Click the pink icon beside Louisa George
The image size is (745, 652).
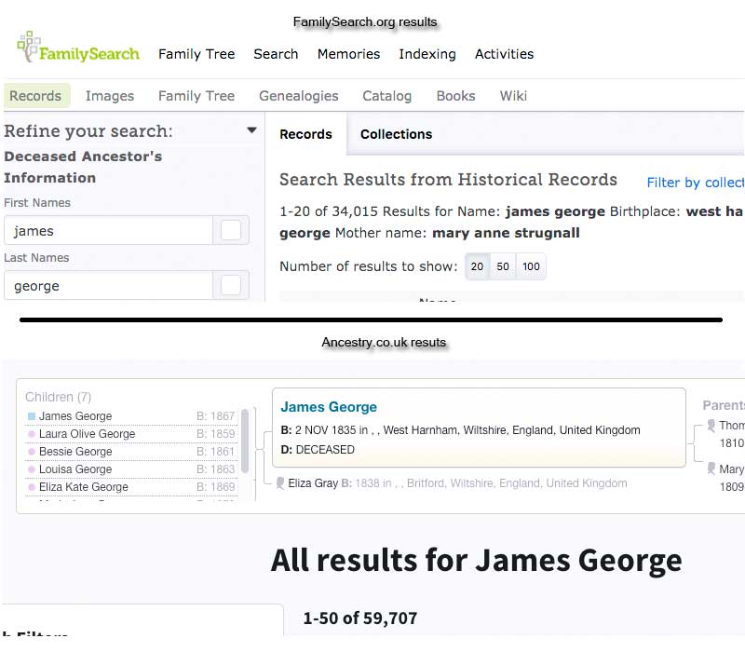coord(32,469)
